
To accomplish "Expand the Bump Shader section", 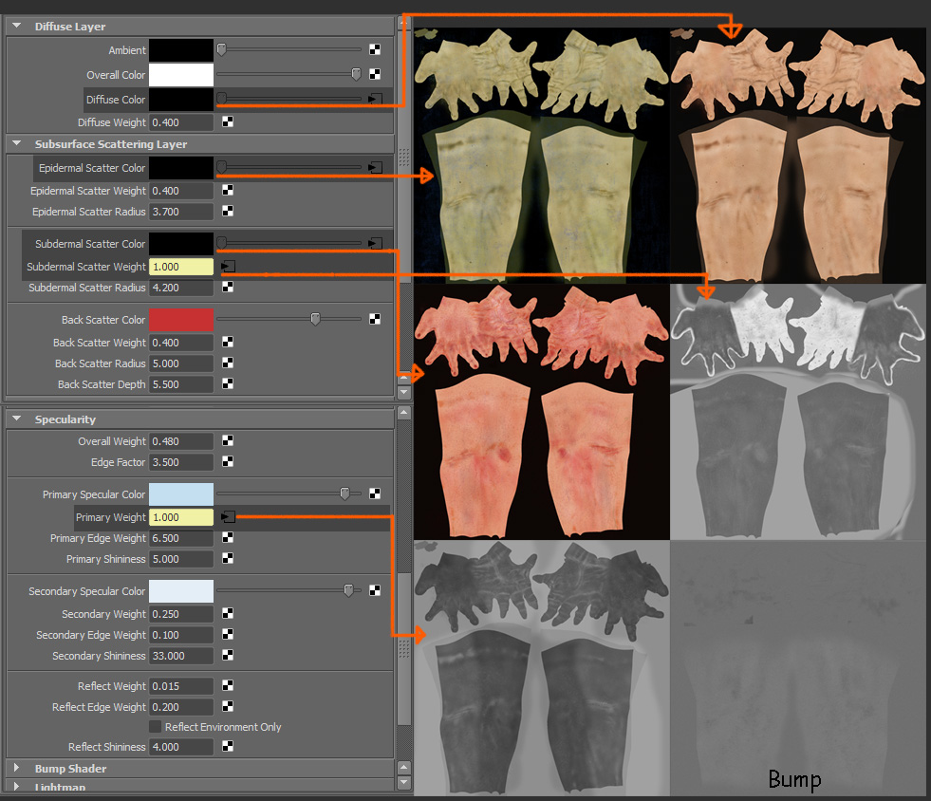I will point(17,768).
